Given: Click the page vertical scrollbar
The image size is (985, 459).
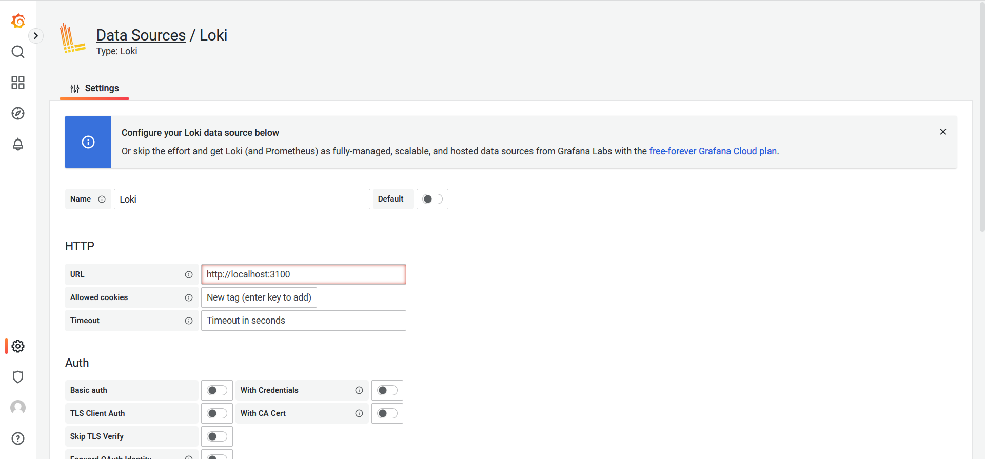Looking at the screenshot, I should 981,118.
